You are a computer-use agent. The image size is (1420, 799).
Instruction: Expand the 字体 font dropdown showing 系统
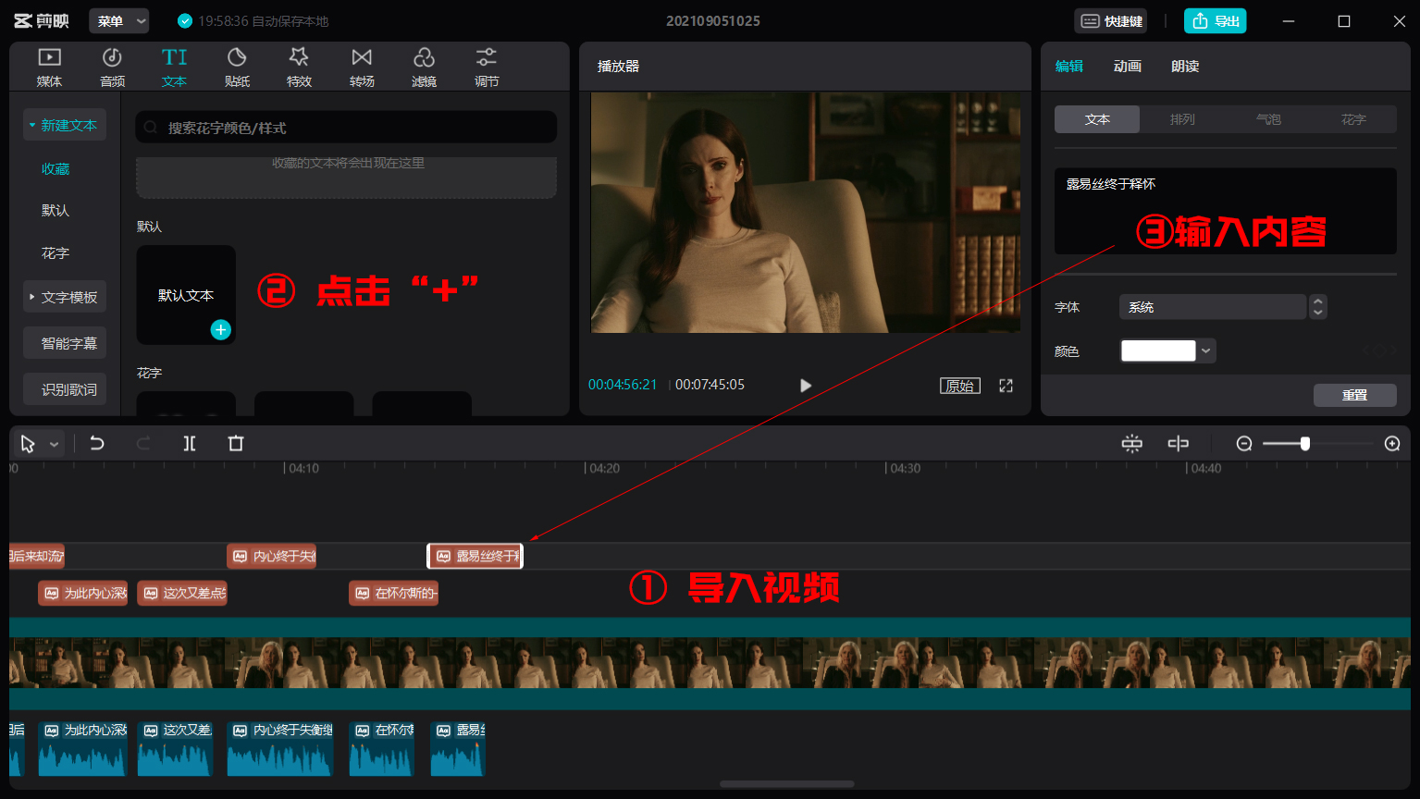pos(1317,306)
